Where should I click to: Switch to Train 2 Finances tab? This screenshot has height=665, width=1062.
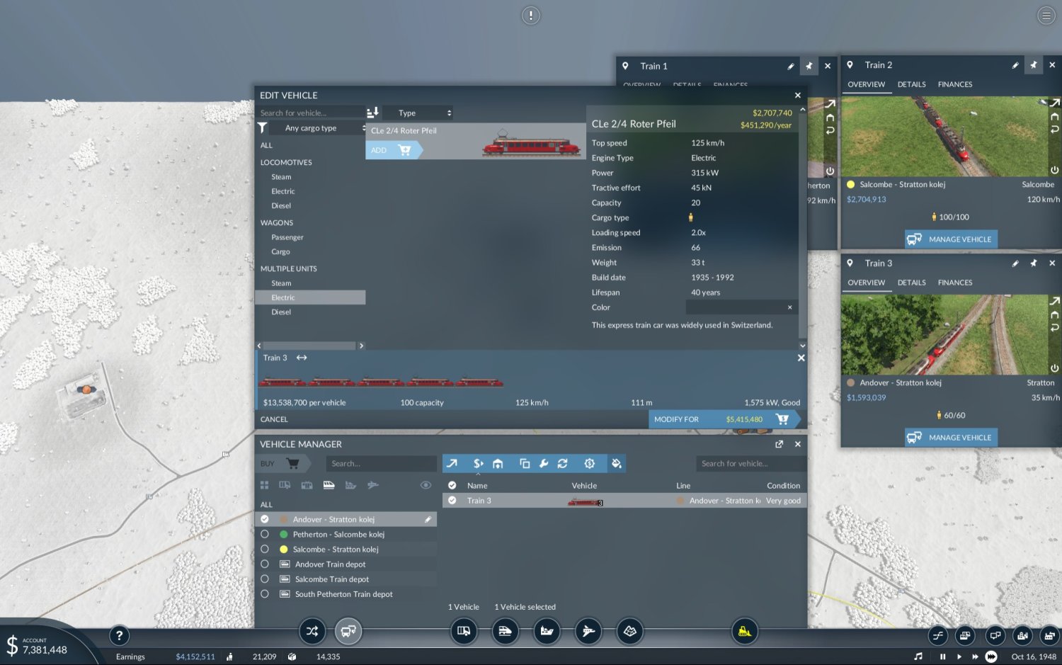(954, 84)
